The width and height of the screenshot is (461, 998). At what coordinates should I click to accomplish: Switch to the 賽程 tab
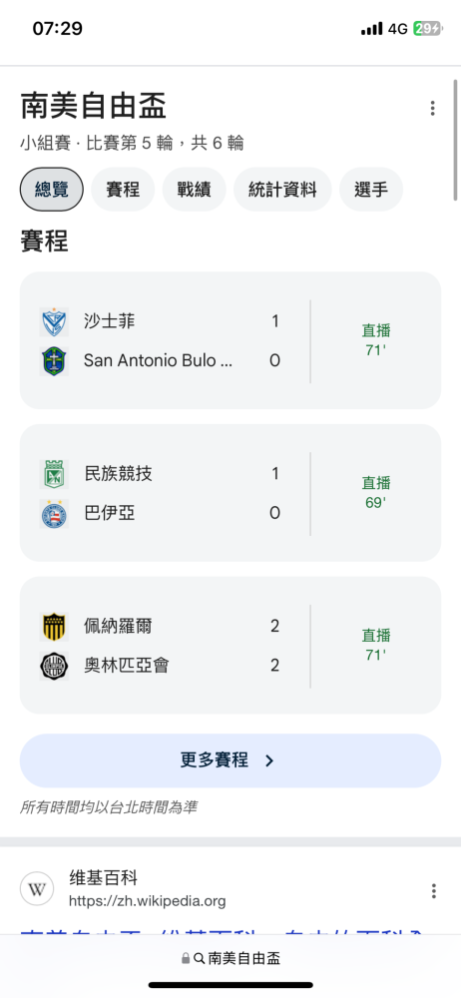click(123, 189)
